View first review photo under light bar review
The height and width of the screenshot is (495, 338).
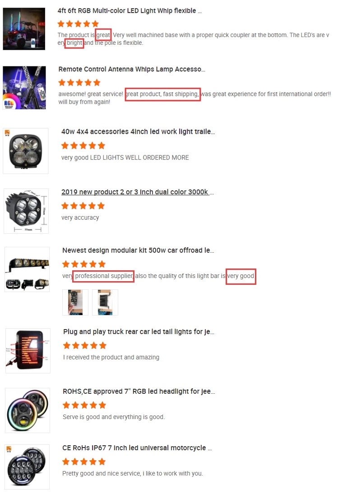tap(75, 302)
